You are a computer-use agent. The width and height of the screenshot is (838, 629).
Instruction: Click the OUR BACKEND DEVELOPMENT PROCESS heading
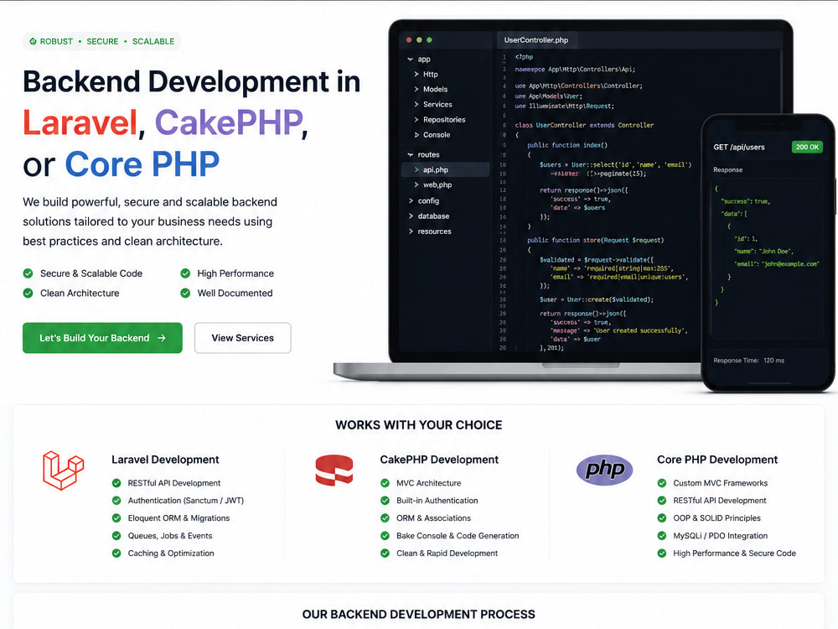[x=418, y=615]
